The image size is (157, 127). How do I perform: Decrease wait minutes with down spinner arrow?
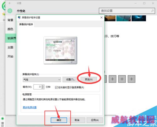[43, 88]
